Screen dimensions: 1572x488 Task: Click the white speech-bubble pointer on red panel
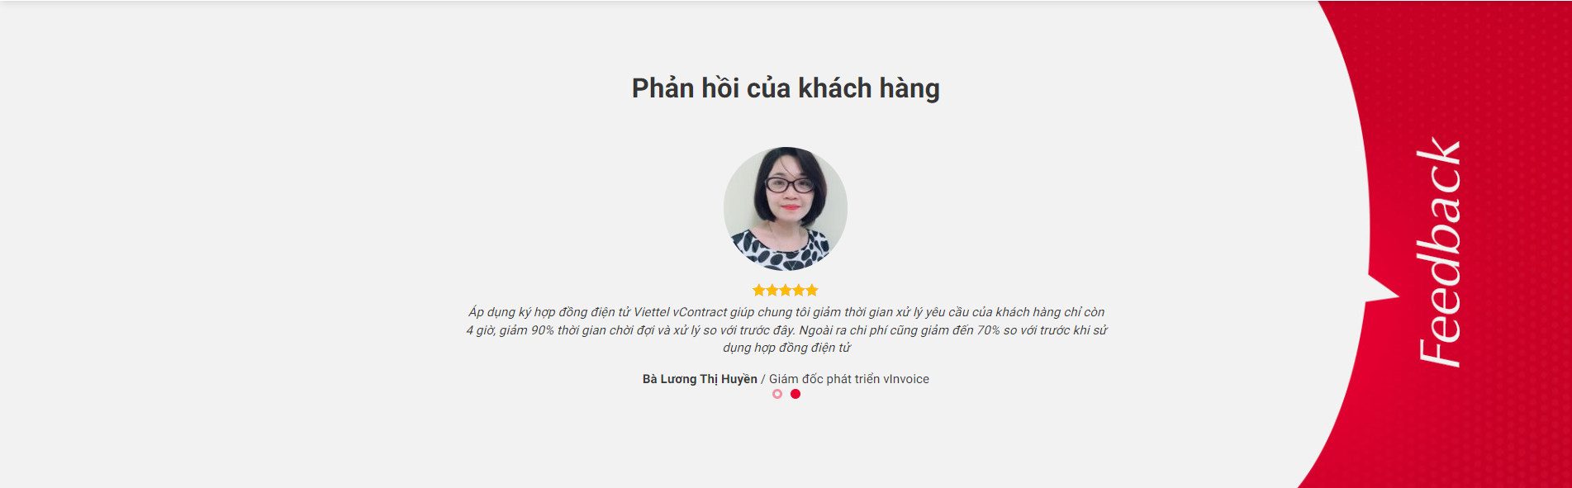tap(1381, 291)
